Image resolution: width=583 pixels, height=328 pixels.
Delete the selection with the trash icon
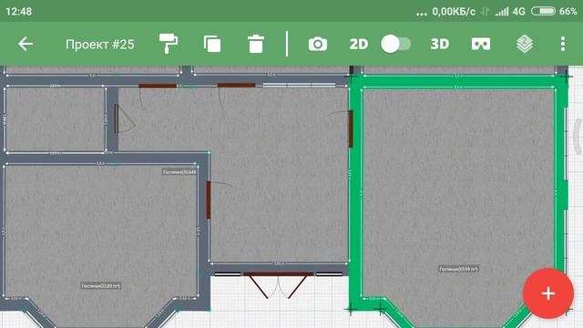256,44
